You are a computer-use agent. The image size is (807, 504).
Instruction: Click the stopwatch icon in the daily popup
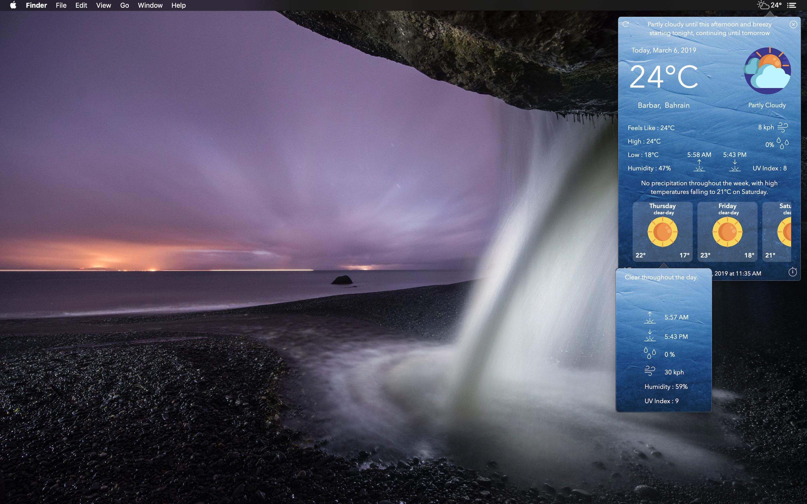(793, 272)
